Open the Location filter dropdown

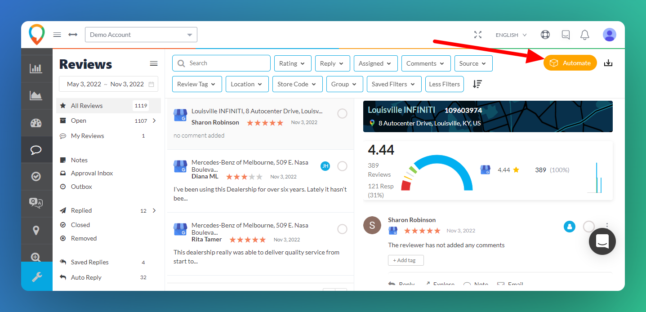pos(247,84)
